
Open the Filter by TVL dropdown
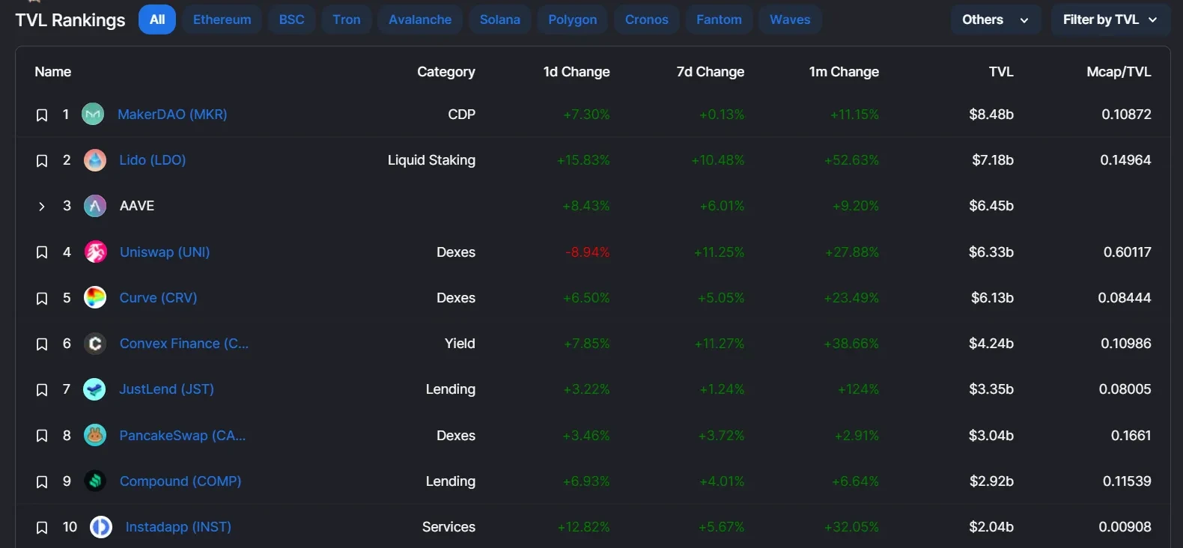(x=1110, y=19)
